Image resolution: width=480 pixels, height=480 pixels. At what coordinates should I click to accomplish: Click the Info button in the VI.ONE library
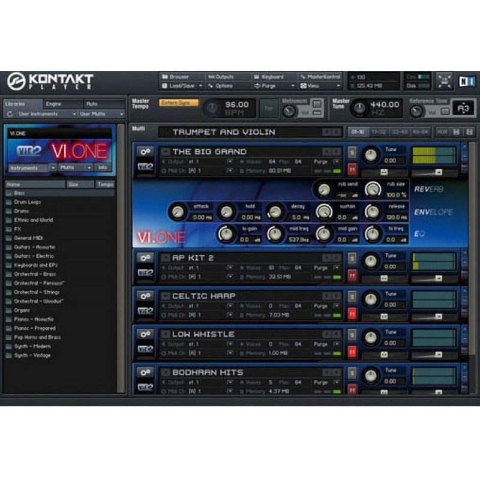click(103, 168)
